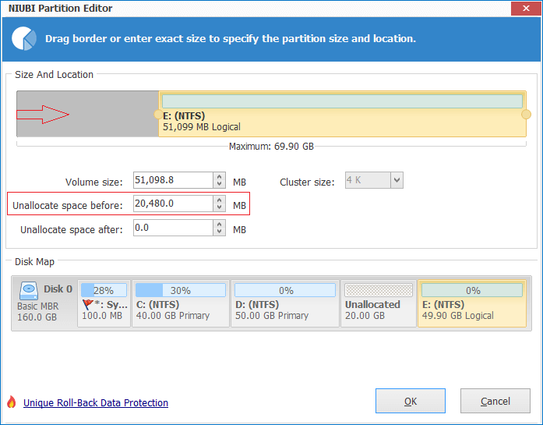This screenshot has width=543, height=425.
Task: Select the C: (NTFS) partition in disk map
Action: click(x=180, y=303)
